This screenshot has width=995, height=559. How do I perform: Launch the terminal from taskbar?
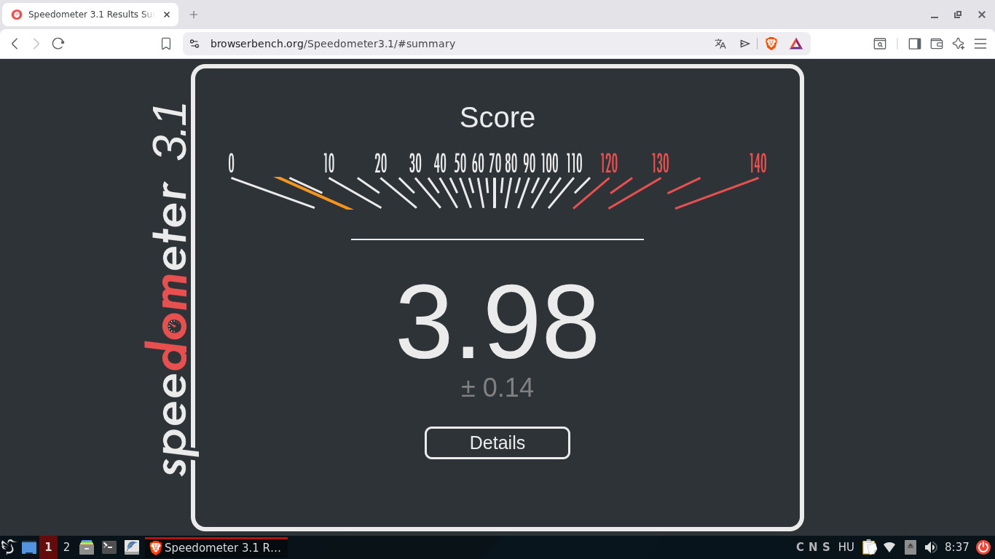[109, 547]
